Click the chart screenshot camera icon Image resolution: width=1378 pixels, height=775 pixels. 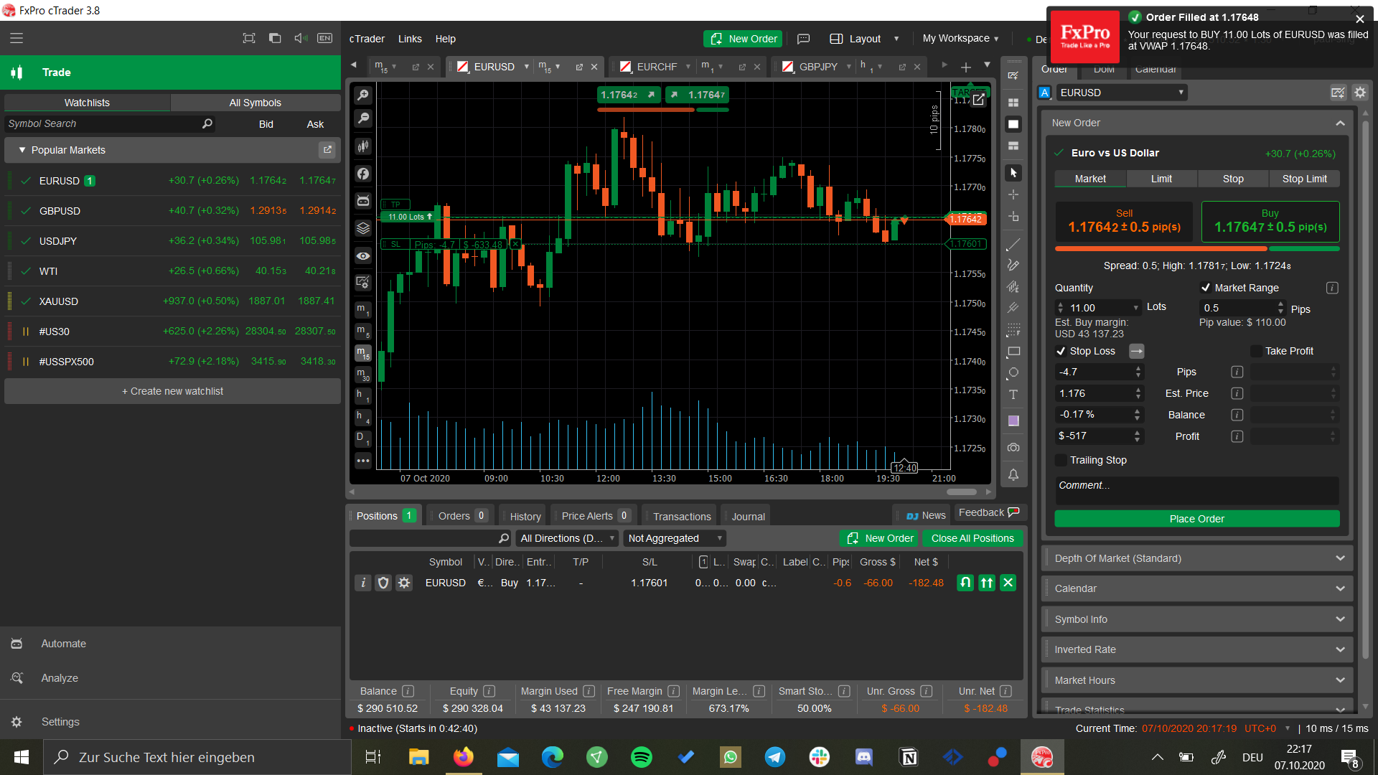(x=1013, y=448)
